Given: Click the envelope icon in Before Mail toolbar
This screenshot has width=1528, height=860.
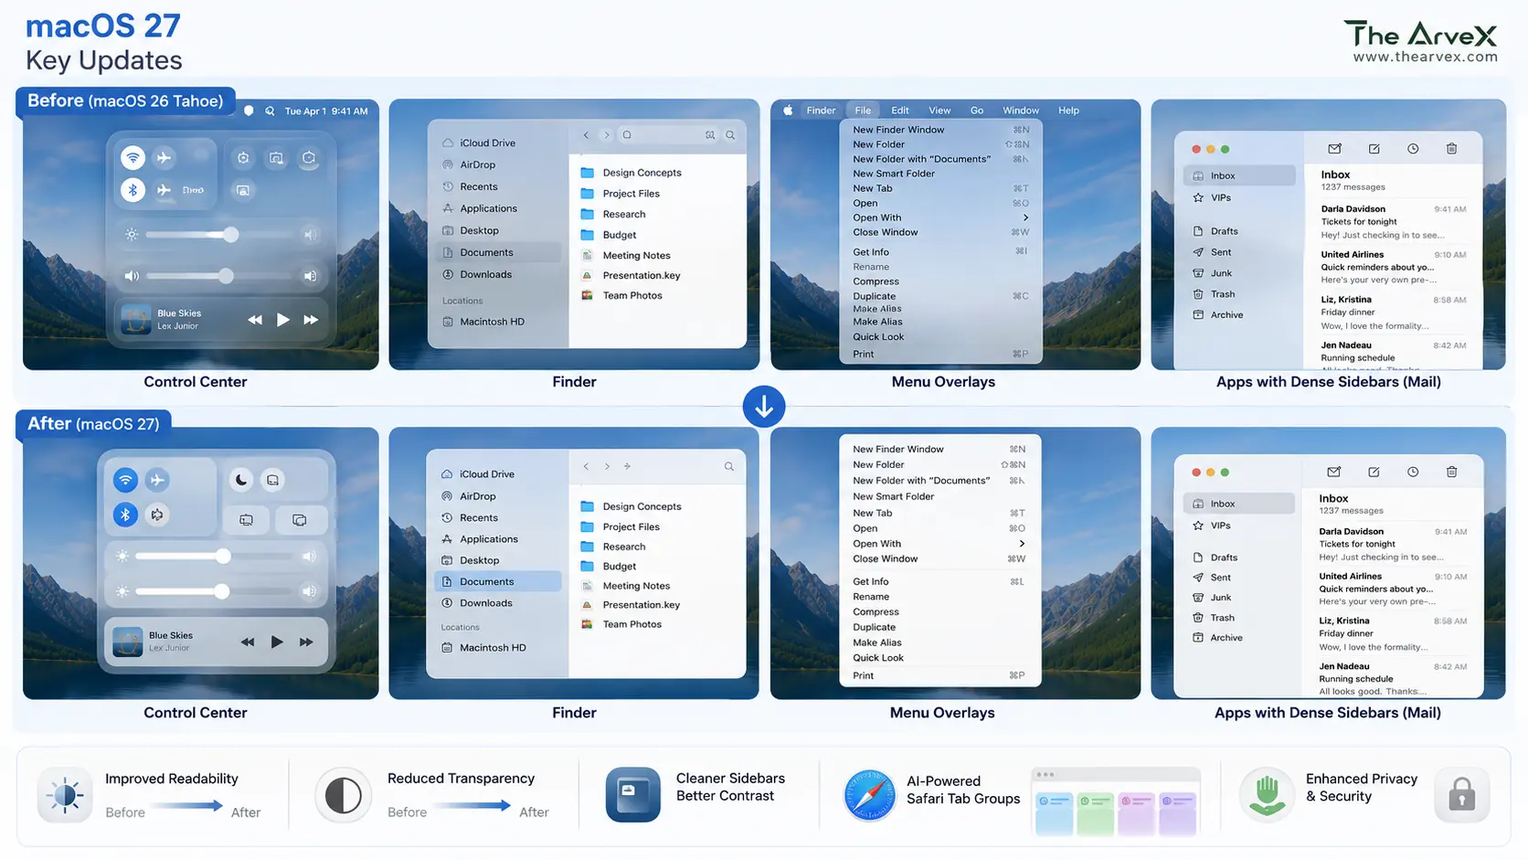Looking at the screenshot, I should click(x=1334, y=148).
